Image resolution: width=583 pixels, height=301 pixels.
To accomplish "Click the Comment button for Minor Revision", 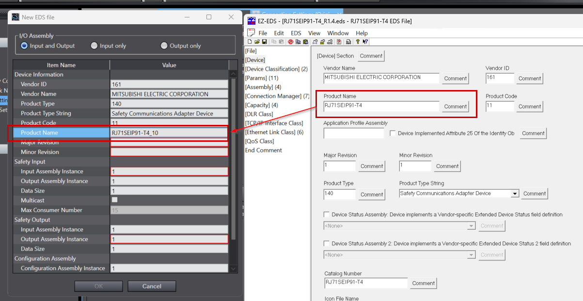I will click(x=447, y=166).
